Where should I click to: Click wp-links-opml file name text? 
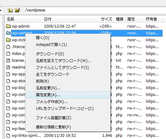[26, 136]
